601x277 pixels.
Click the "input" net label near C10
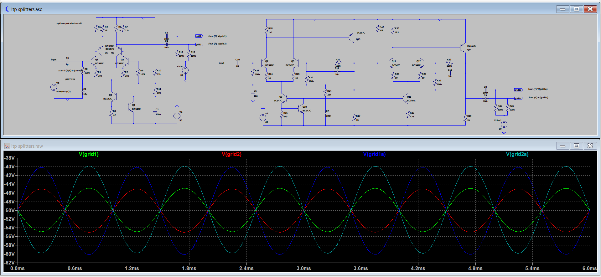(x=221, y=63)
